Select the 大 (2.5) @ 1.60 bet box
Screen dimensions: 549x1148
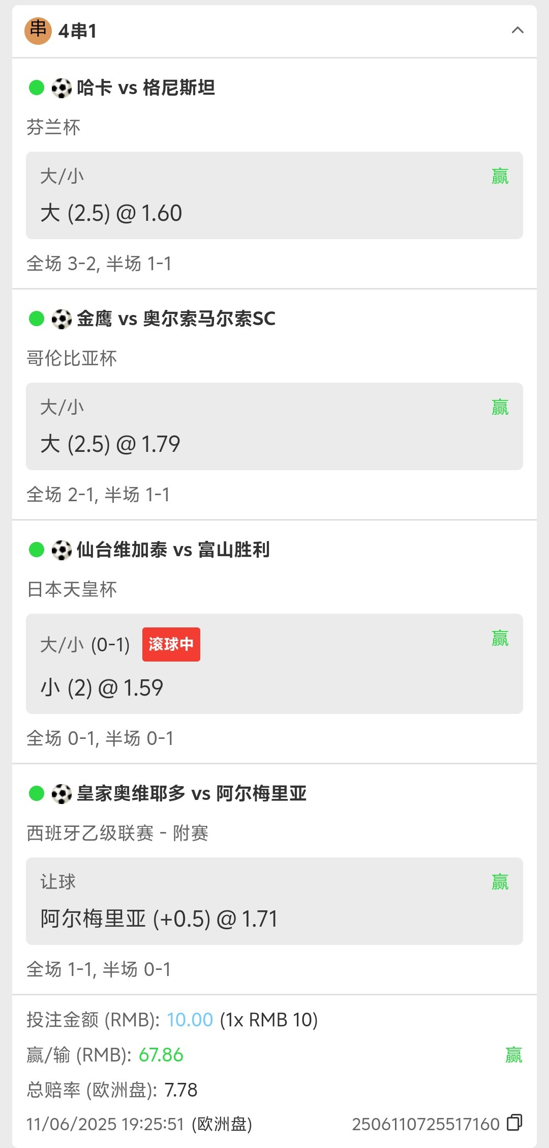tap(274, 195)
